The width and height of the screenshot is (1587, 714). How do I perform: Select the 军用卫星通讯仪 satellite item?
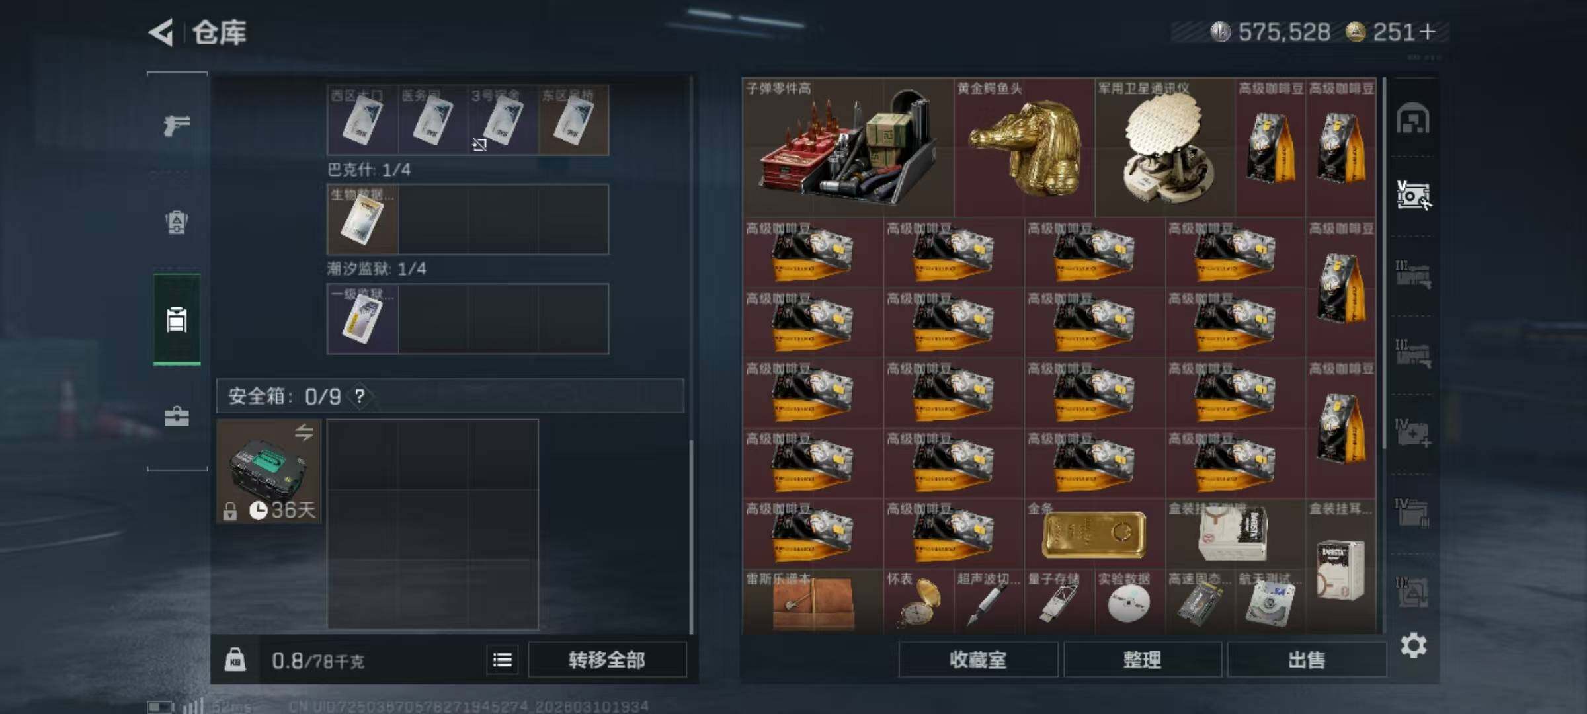point(1165,147)
